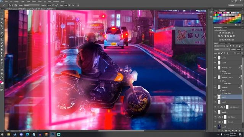Viewport: 244px width, 137px height.
Task: Click the layer Opacity value field
Action: pos(239,49)
